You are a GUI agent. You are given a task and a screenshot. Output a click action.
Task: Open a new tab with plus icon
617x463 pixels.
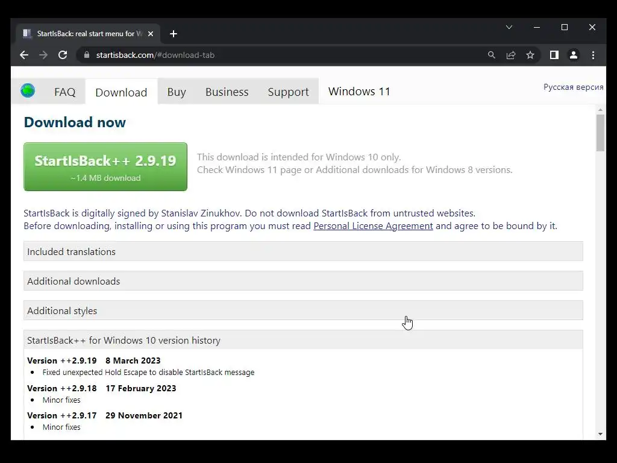173,34
